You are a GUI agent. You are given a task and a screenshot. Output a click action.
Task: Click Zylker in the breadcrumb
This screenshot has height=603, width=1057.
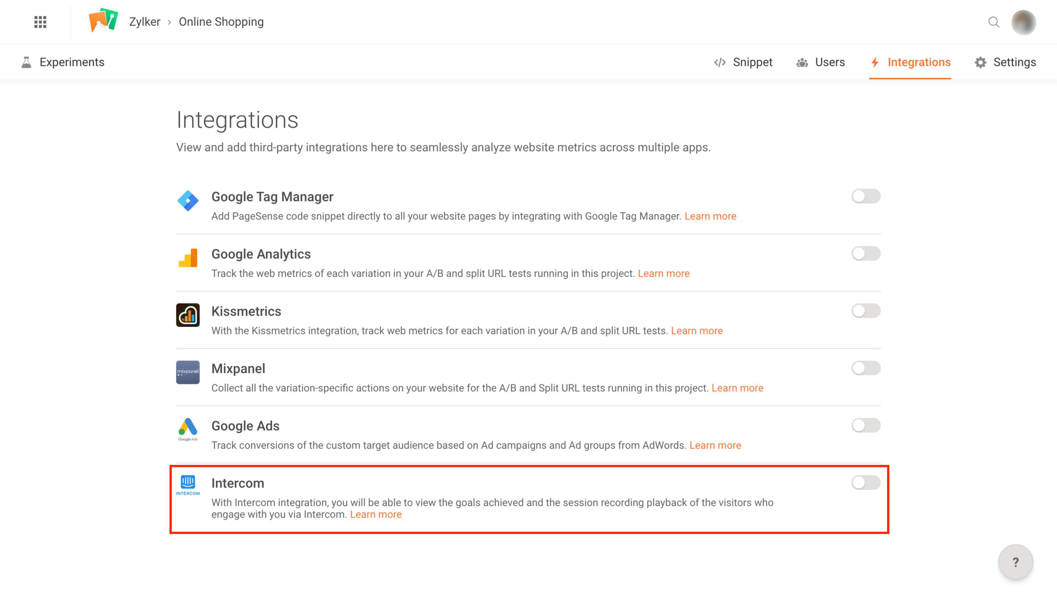pos(145,22)
